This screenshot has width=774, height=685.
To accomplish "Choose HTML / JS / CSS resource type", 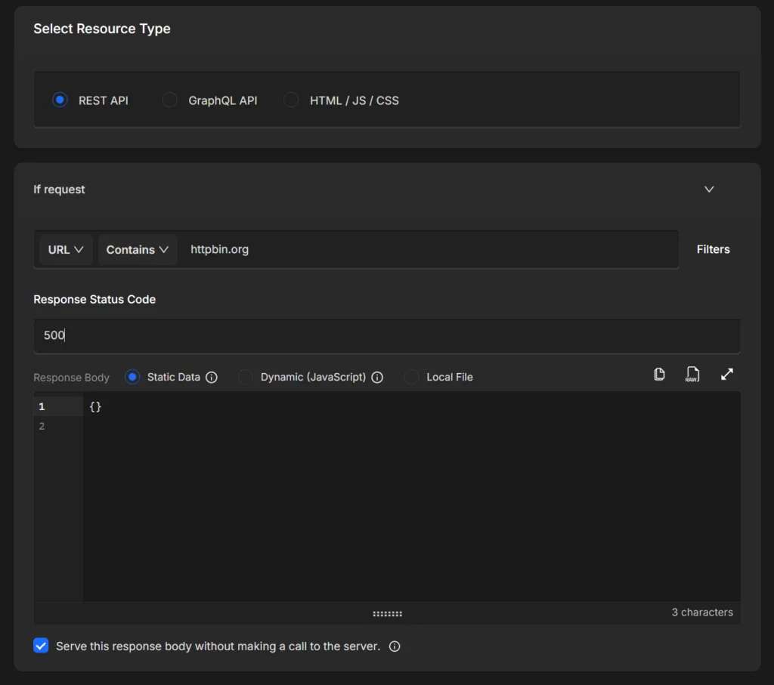I will point(291,100).
